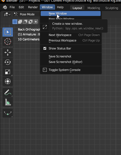Screen dimensions: 121x155
Task: Click the Blender logo menu icon
Action: [x=5, y=7]
